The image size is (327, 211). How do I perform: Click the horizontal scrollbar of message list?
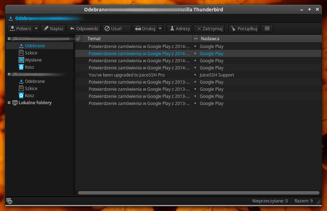coord(198,193)
